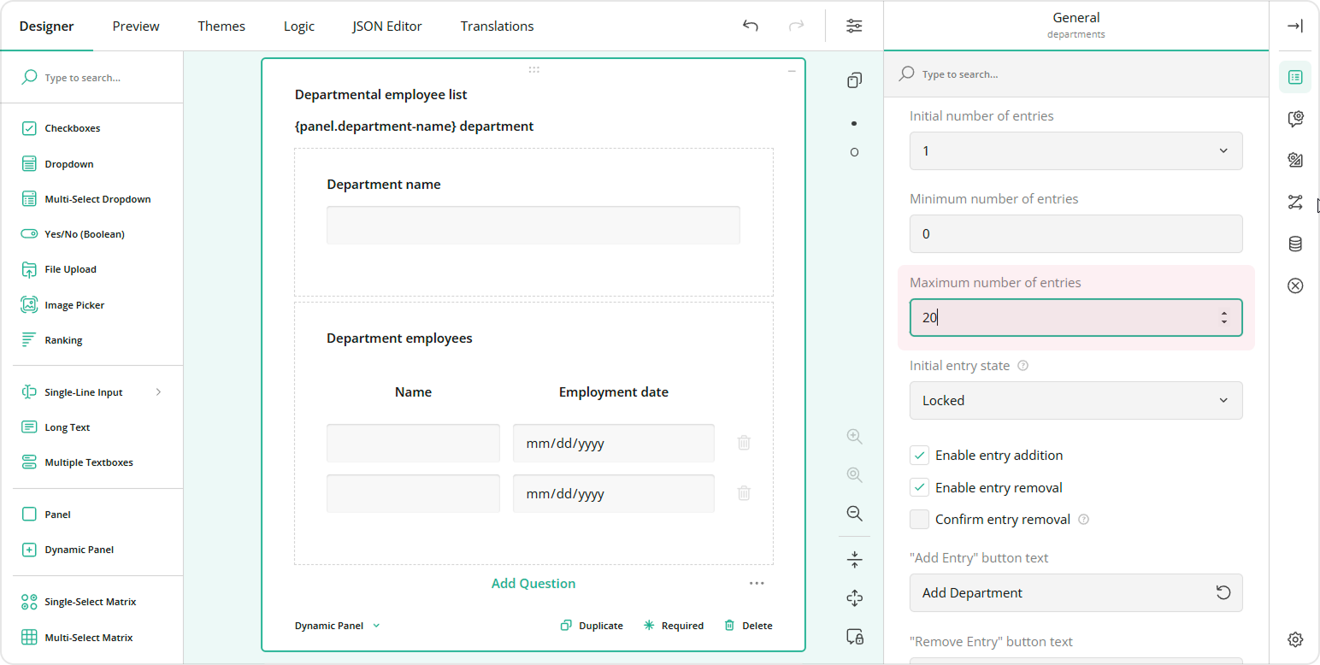The width and height of the screenshot is (1320, 665).
Task: Reset the Add Department button text
Action: [x=1223, y=592]
